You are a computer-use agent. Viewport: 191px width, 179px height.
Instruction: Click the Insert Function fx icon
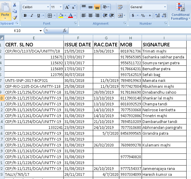pyautogui.click(x=65, y=31)
